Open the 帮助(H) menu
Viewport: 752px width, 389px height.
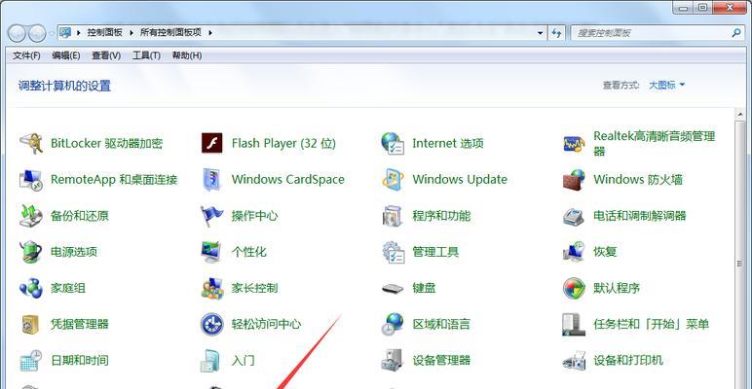click(187, 55)
